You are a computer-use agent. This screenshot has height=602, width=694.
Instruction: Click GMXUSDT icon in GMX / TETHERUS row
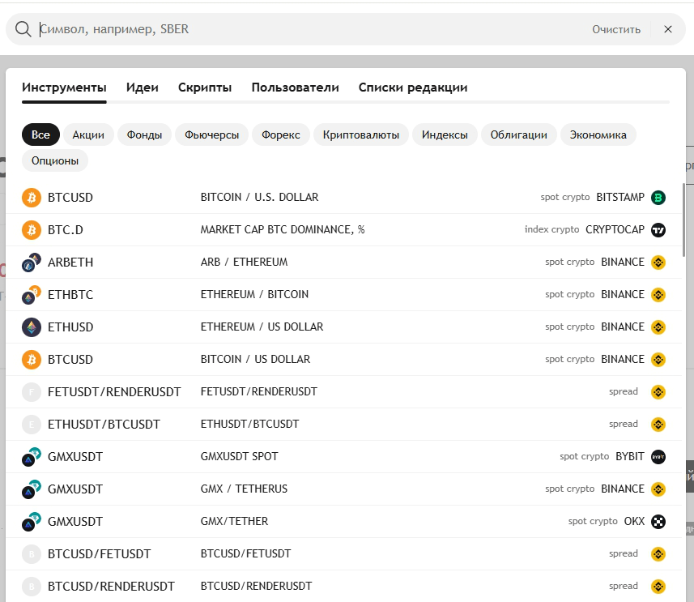point(32,489)
